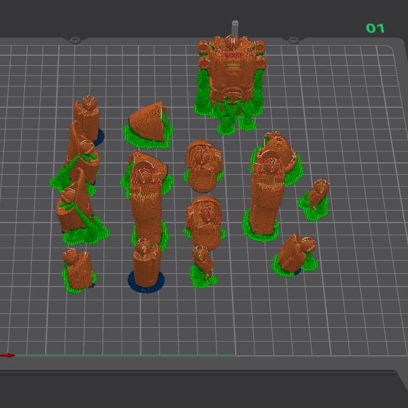This screenshot has height=408, width=408.
Task: Select the small model in the front-left corner
Action: (78, 268)
